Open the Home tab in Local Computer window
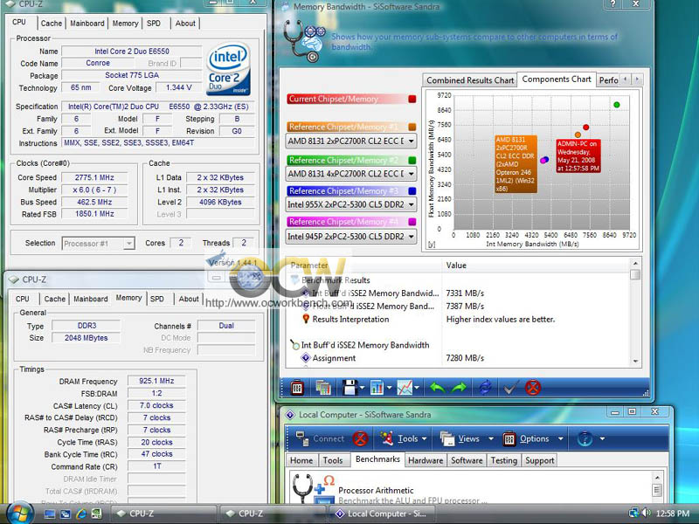Viewport: 699px width, 524px height. coord(301,460)
